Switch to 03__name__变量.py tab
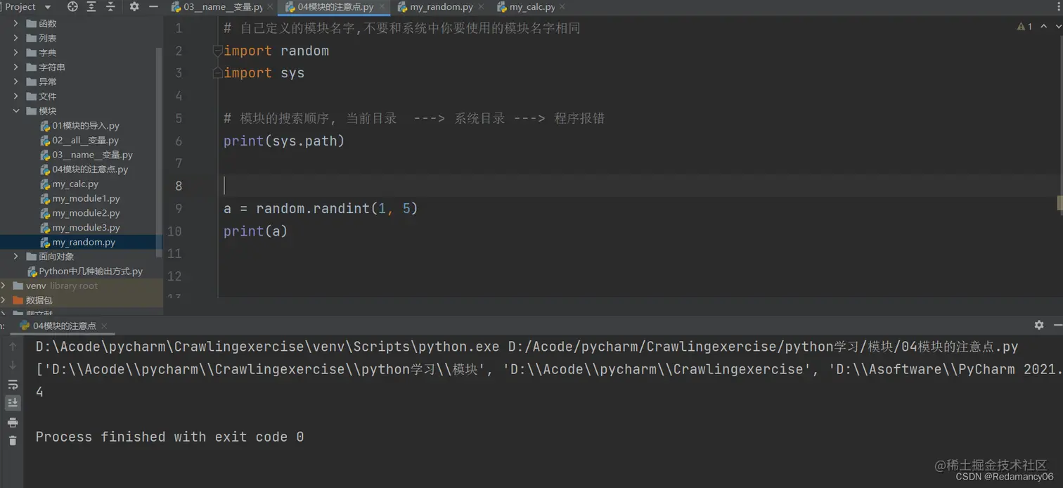 pos(223,7)
